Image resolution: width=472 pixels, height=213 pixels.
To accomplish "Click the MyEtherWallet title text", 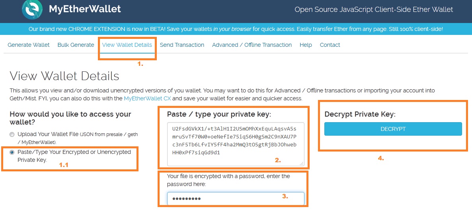I will (x=85, y=9).
